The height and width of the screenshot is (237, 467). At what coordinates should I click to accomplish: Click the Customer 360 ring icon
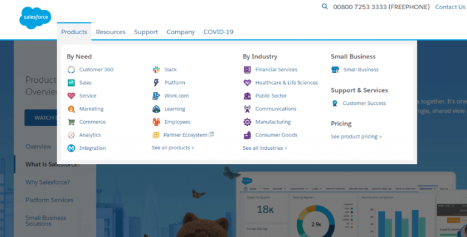point(71,69)
